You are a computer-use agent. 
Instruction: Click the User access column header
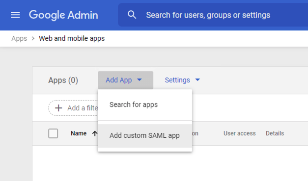tap(239, 133)
